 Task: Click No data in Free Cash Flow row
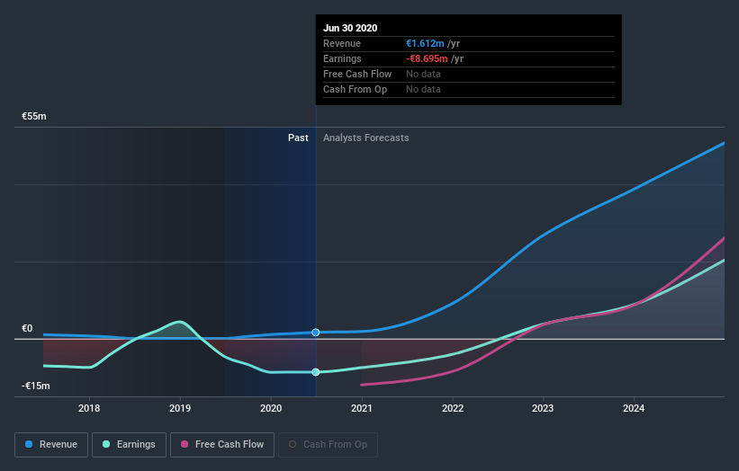coord(423,74)
